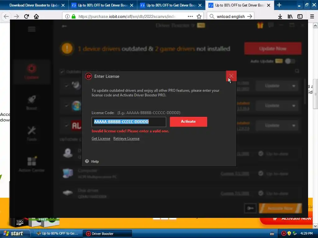Click the search box with 'wnload english'
Screen dimensions: 318x238
click(x=231, y=16)
